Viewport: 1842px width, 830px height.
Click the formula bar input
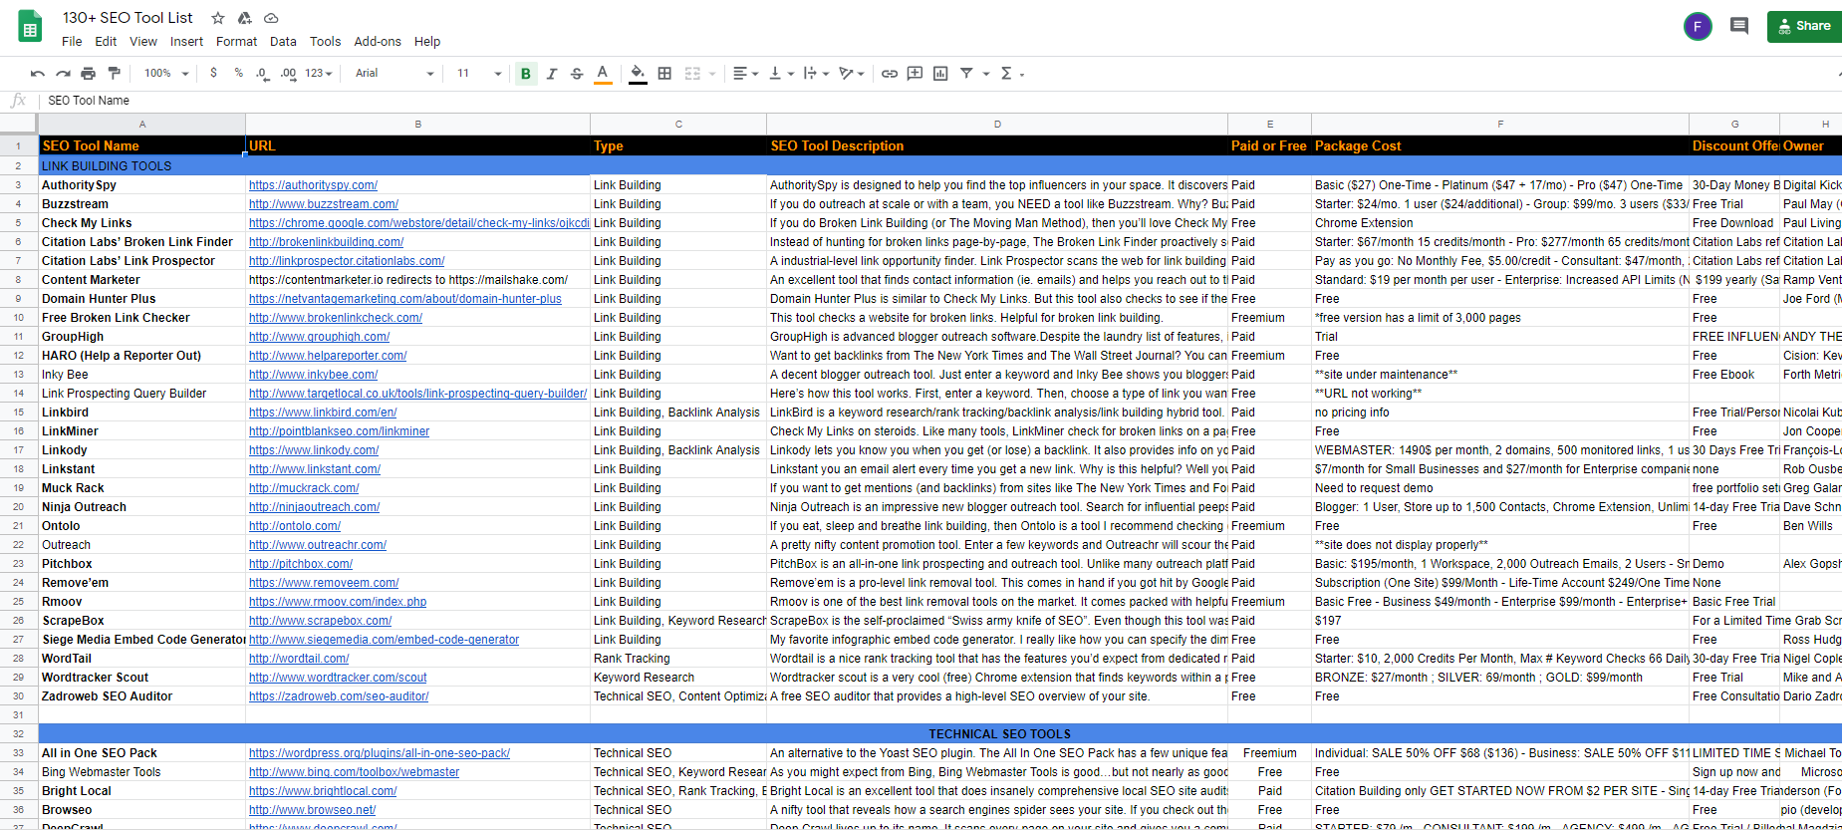click(x=940, y=101)
